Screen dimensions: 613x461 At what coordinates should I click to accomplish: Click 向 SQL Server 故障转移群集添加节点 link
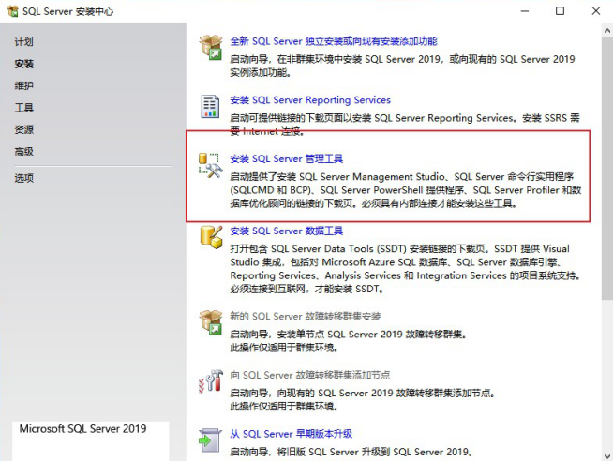pyautogui.click(x=310, y=375)
